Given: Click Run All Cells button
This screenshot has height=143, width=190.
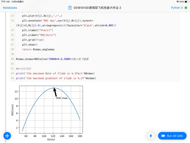Looking at the screenshot, I should click(172, 136).
